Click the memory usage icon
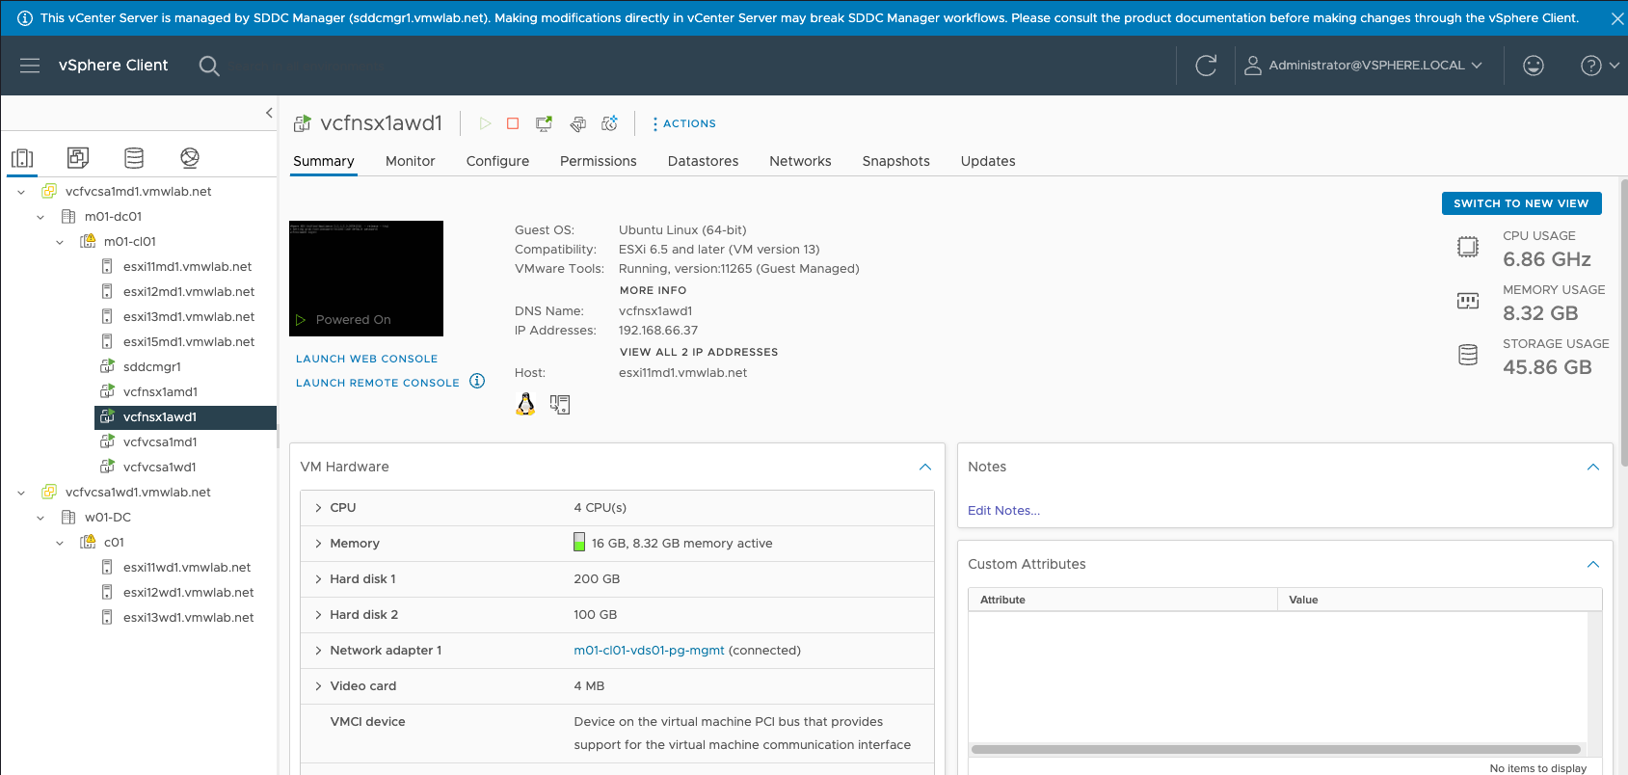Viewport: 1628px width, 775px height. 1468,301
